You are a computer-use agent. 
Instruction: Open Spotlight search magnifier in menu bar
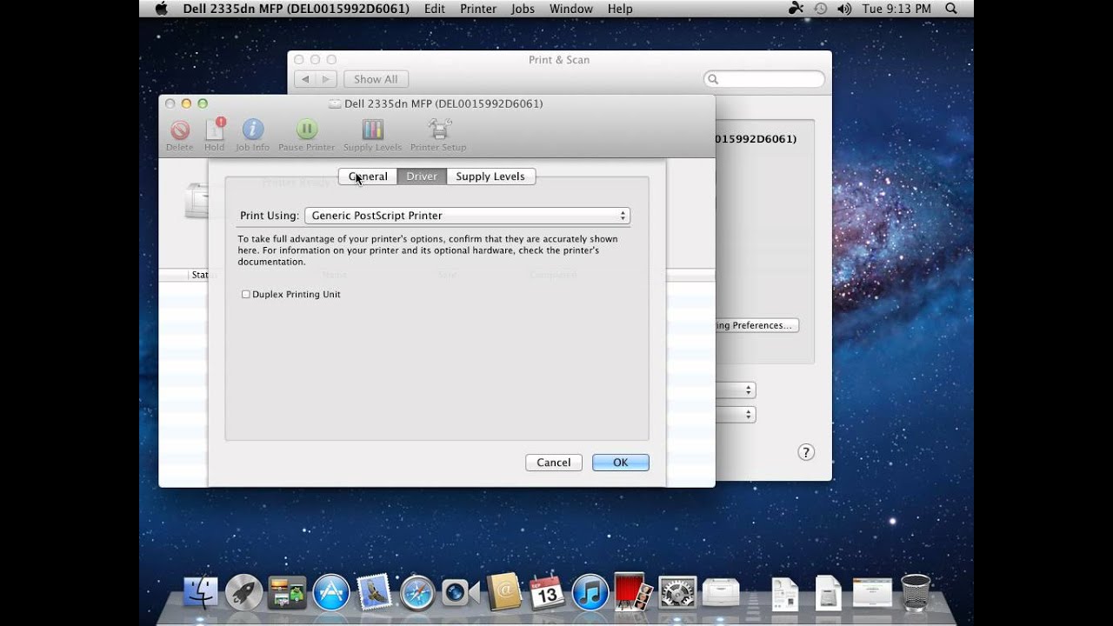point(950,9)
